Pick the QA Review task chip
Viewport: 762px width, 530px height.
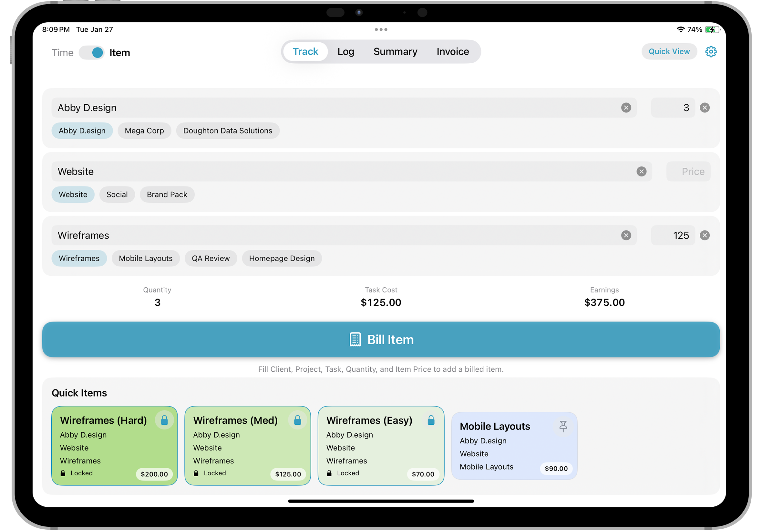click(x=210, y=258)
